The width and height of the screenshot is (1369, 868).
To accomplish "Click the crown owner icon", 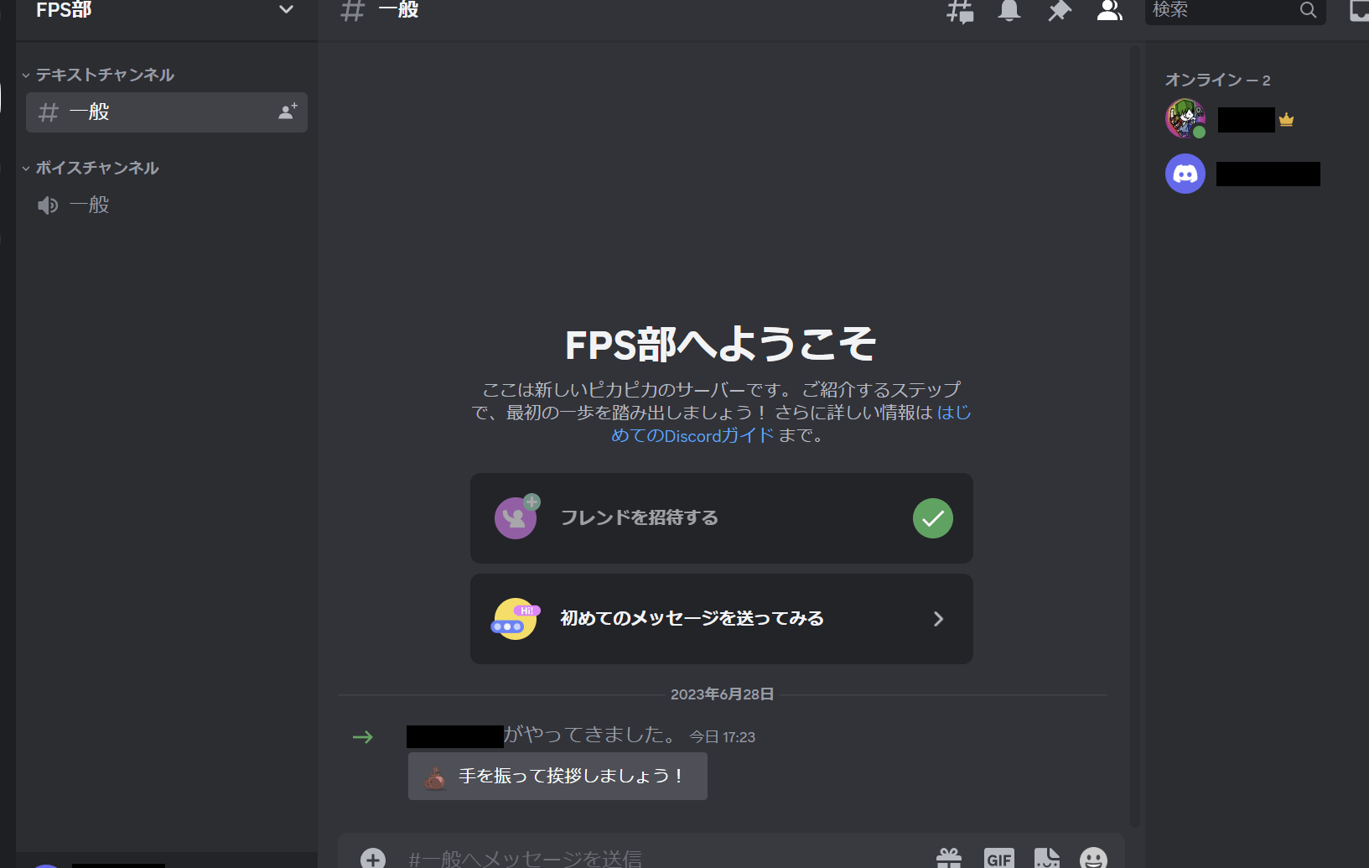I will (x=1286, y=120).
